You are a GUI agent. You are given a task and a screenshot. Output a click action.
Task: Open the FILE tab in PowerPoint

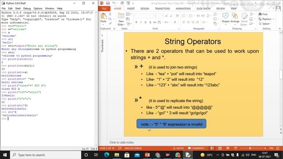(x=104, y=9)
